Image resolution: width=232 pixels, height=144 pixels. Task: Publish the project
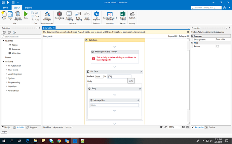coord(132,15)
